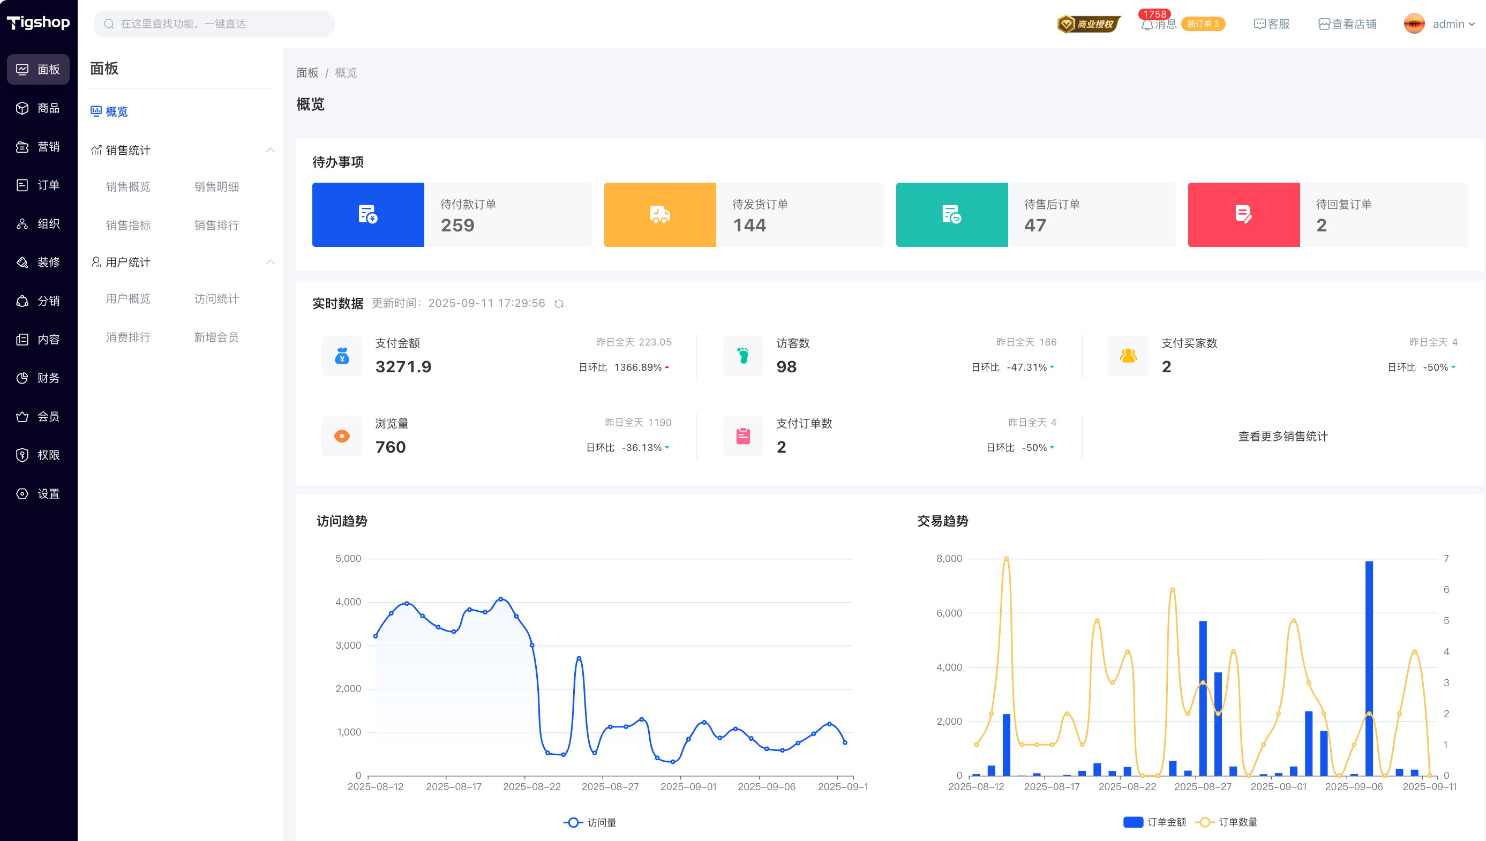1486x841 pixels.
Task: Open the 装修 decoration sidebar item
Action: [x=38, y=262]
